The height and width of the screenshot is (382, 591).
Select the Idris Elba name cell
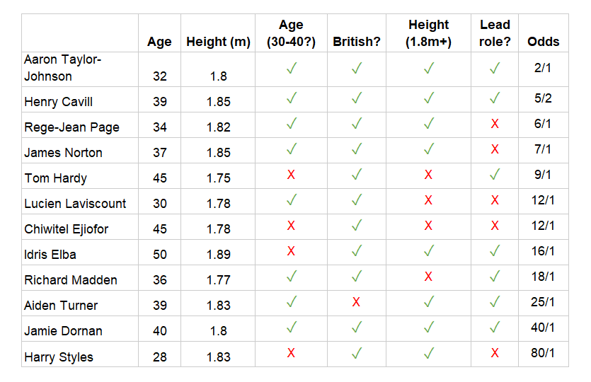tap(80, 253)
